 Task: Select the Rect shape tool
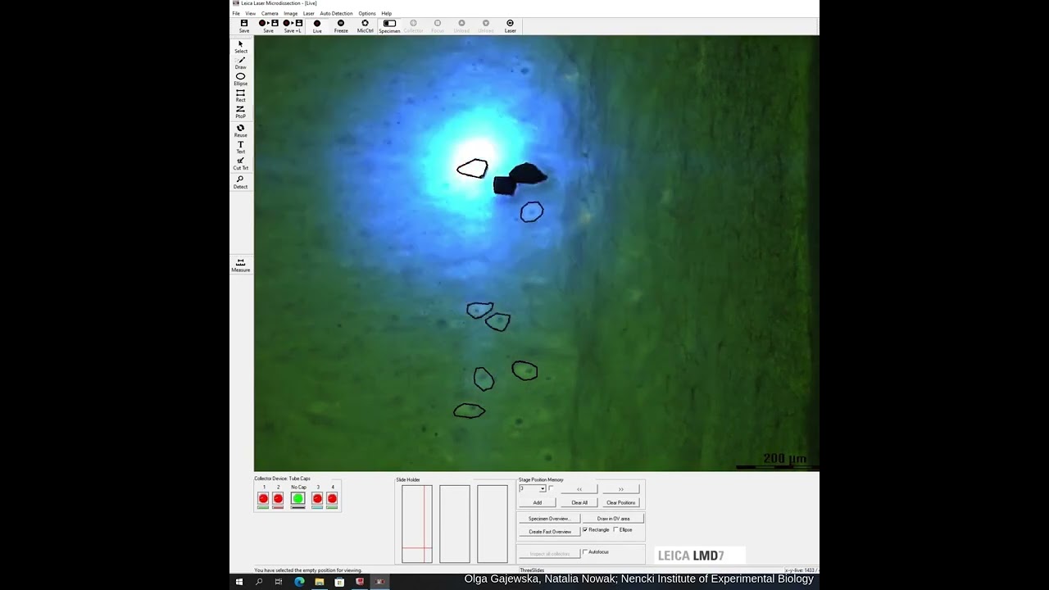240,96
